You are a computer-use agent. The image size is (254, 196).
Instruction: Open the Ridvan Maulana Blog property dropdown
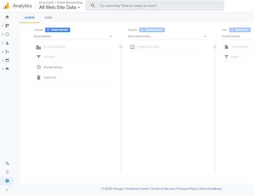coord(167,37)
